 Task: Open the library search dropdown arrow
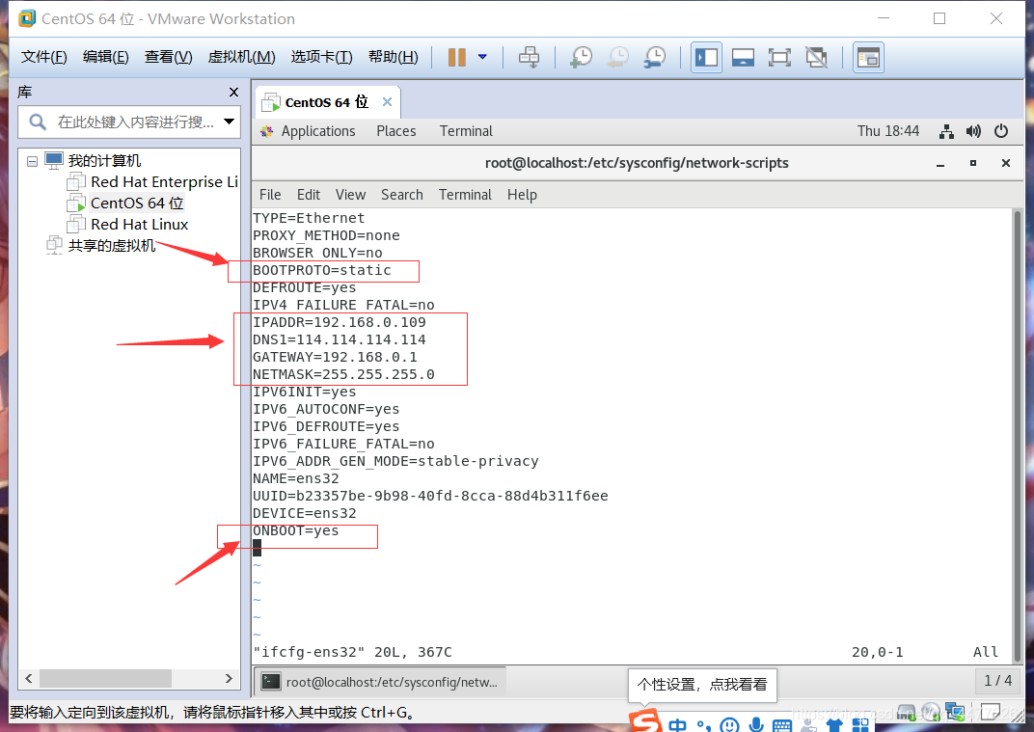230,122
